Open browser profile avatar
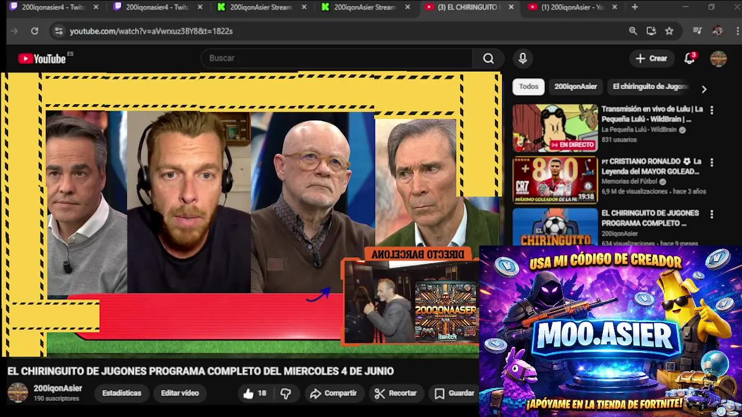The image size is (742, 417). pyautogui.click(x=718, y=31)
